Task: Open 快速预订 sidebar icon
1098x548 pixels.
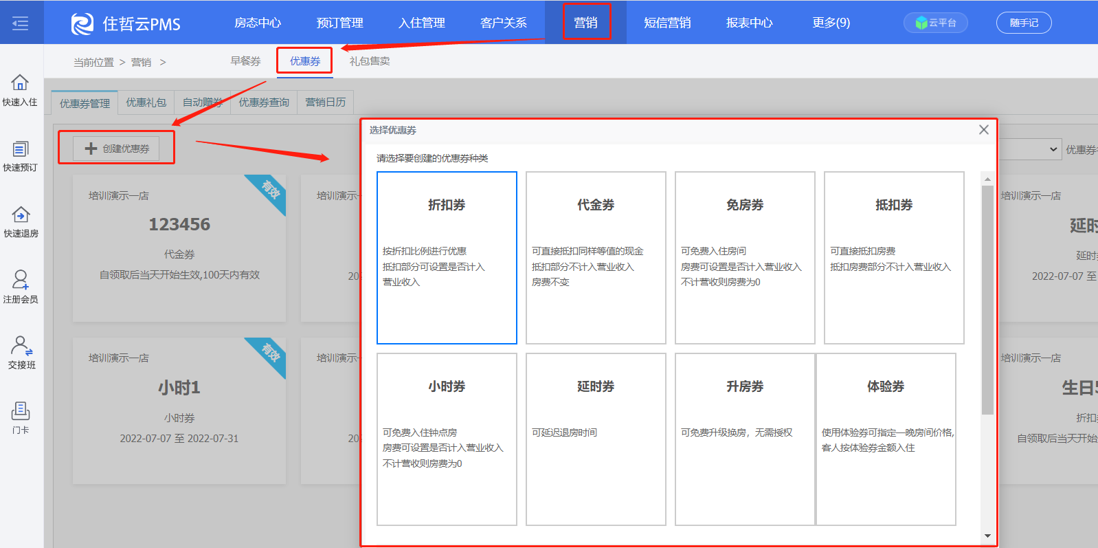Action: (20, 149)
